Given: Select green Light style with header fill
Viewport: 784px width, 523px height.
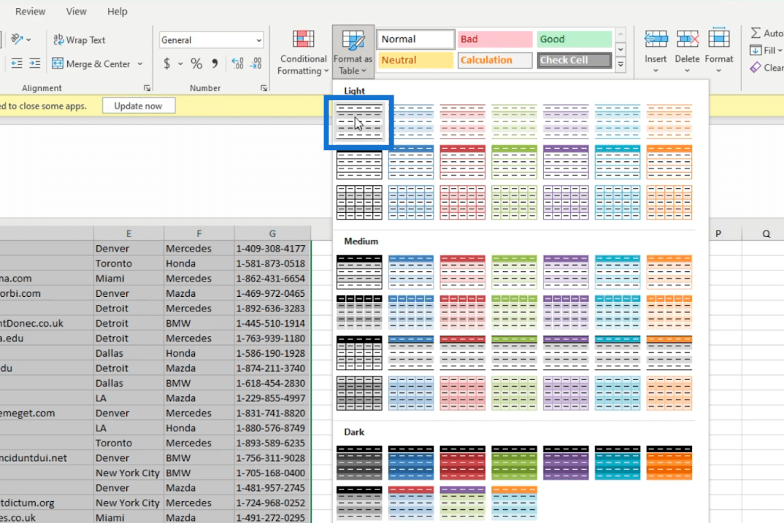Looking at the screenshot, I should 514,162.
